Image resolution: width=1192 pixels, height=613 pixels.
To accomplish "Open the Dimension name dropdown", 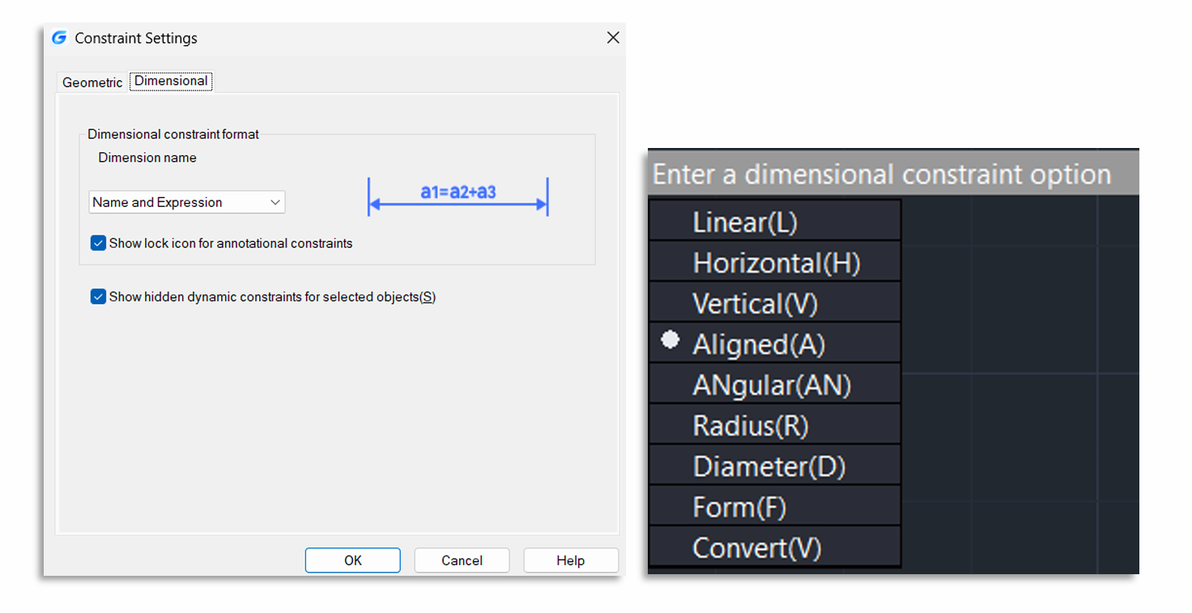I will (x=186, y=202).
